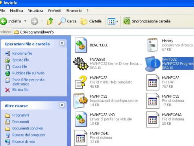Click Sincronizzazione cartella sync icon
The image size is (194, 146).
click(126, 21)
